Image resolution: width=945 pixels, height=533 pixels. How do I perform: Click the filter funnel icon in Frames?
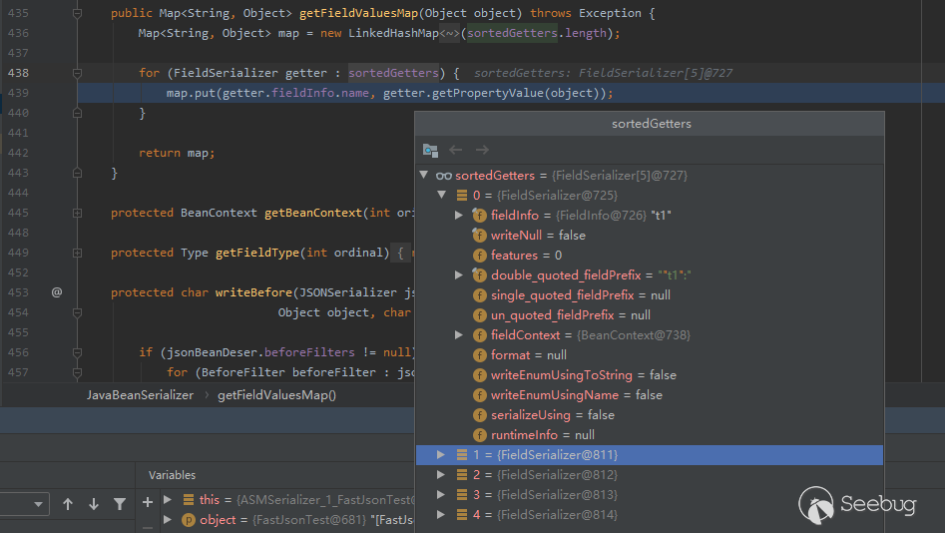point(120,504)
